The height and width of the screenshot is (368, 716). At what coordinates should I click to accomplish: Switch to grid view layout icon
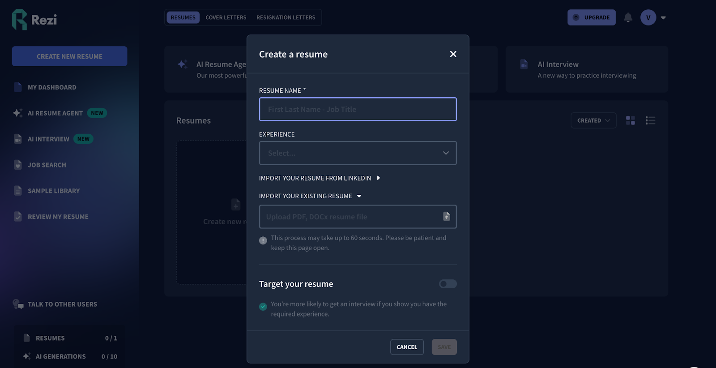pos(630,120)
